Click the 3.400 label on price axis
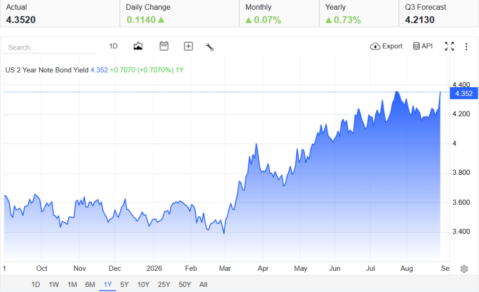Image resolution: width=479 pixels, height=292 pixels. [461, 232]
